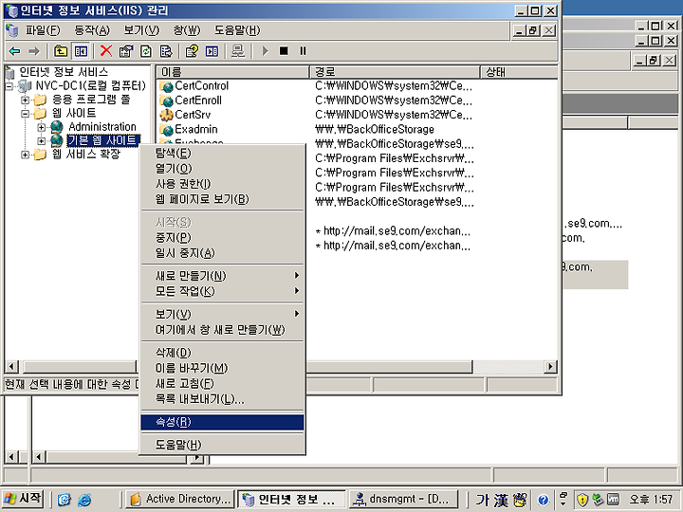683x512 pixels.
Task: Click the Administration web site globe icon
Action: (x=57, y=127)
